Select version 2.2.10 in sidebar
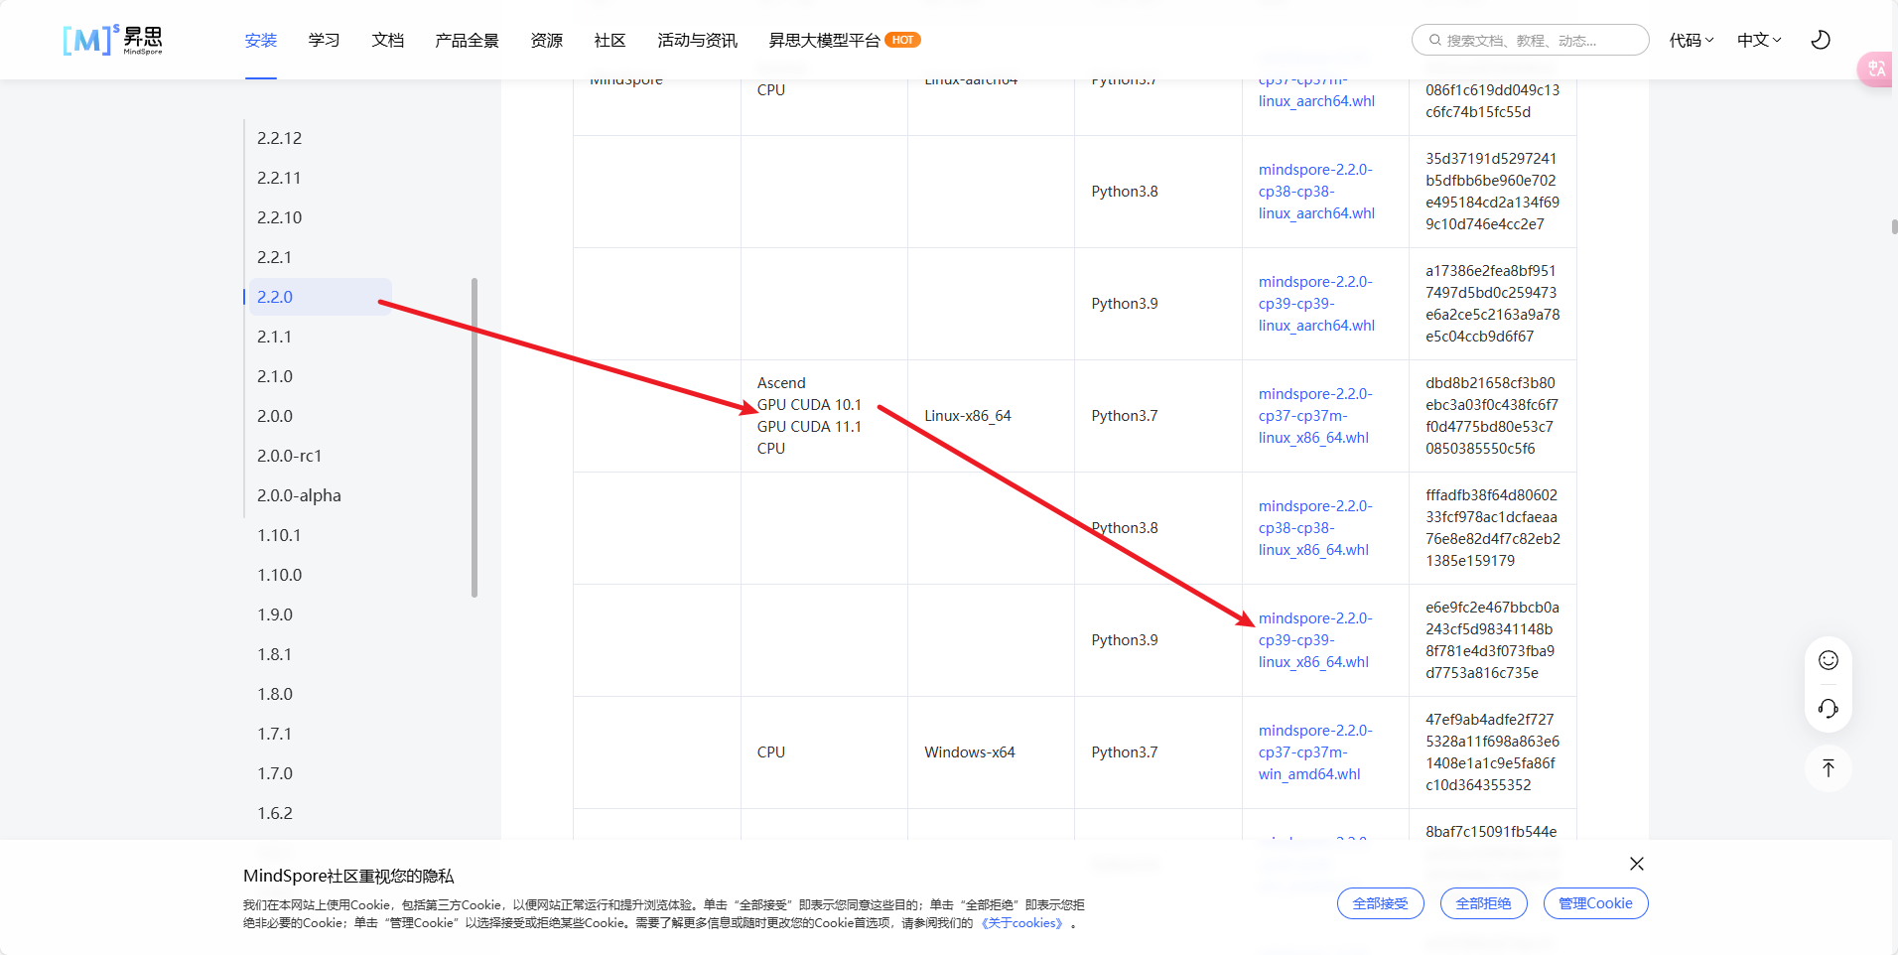Screen dimensions: 1898x955 (x=280, y=217)
